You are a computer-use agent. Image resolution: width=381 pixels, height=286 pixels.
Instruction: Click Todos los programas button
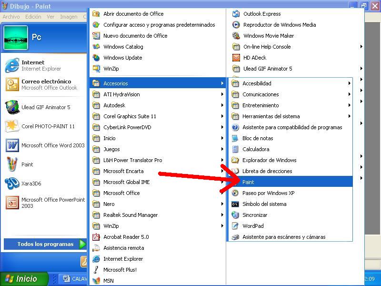45,244
